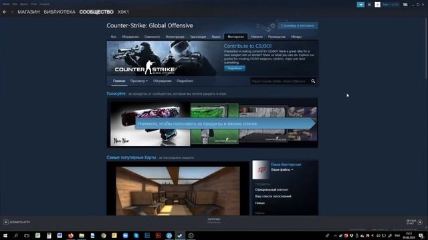428x240 pixels.
Task: Switch to the Все hub tab
Action: (x=114, y=37)
